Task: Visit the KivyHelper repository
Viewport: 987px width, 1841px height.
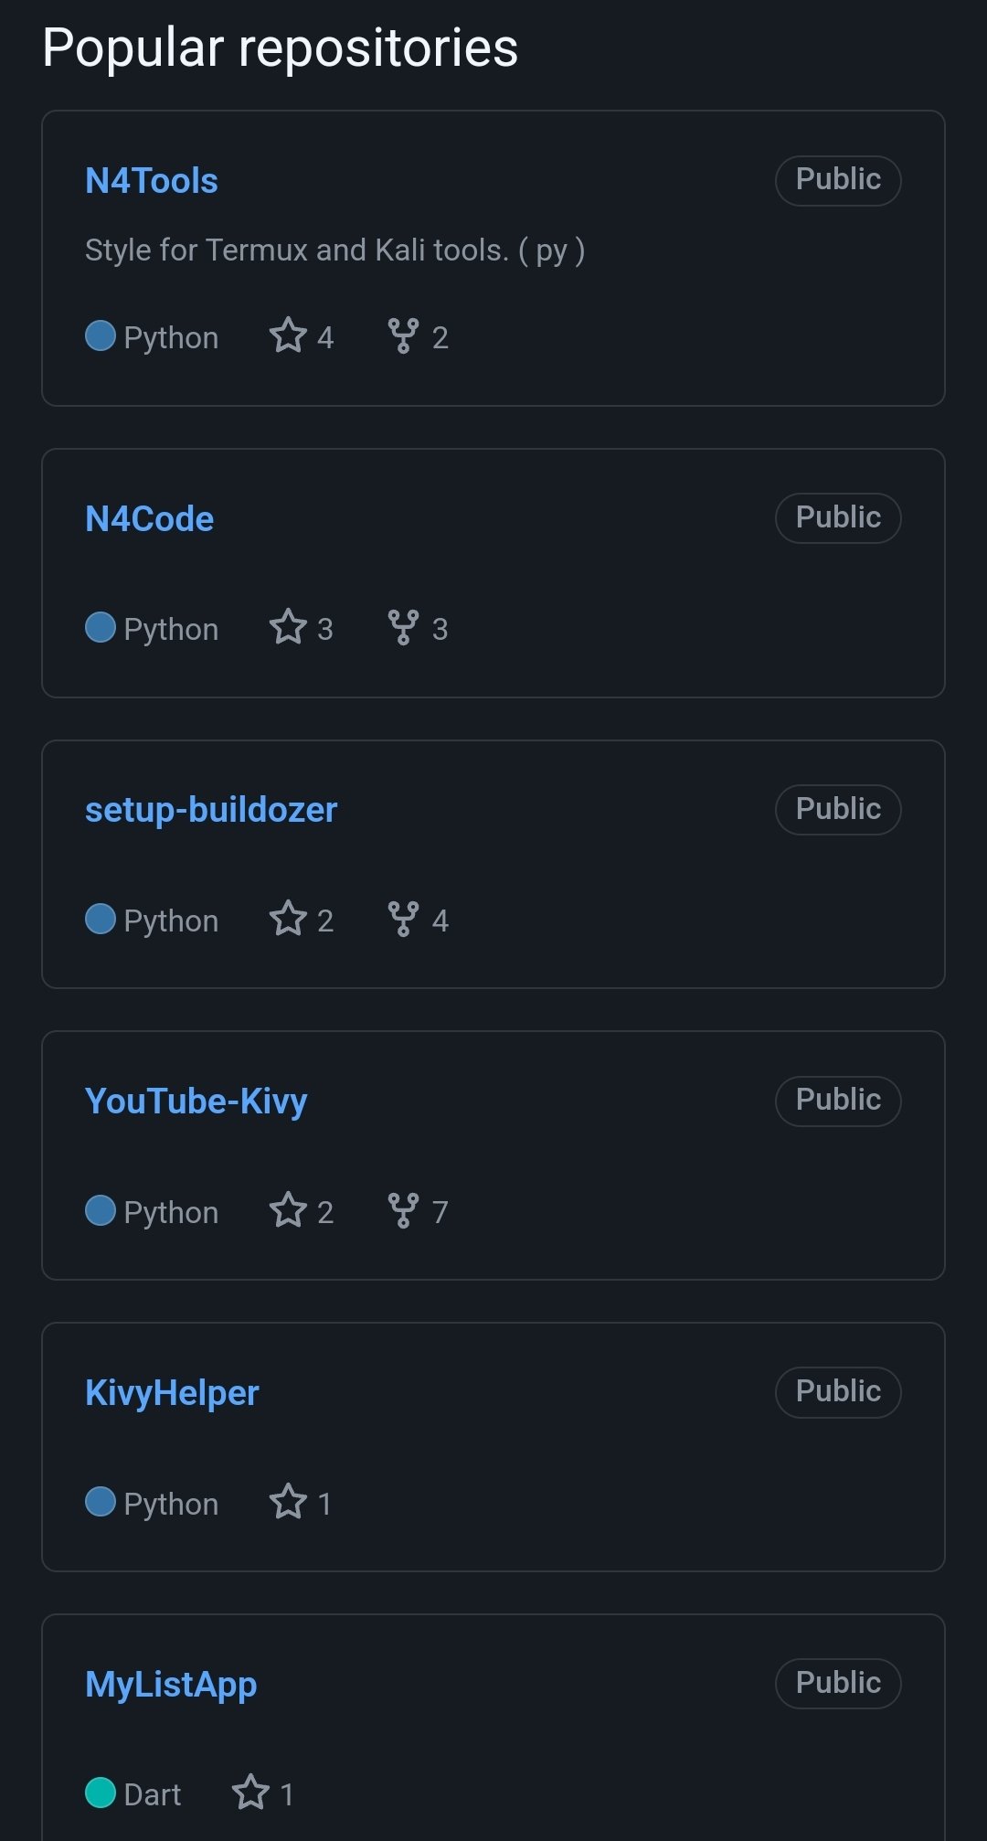Action: (172, 1393)
